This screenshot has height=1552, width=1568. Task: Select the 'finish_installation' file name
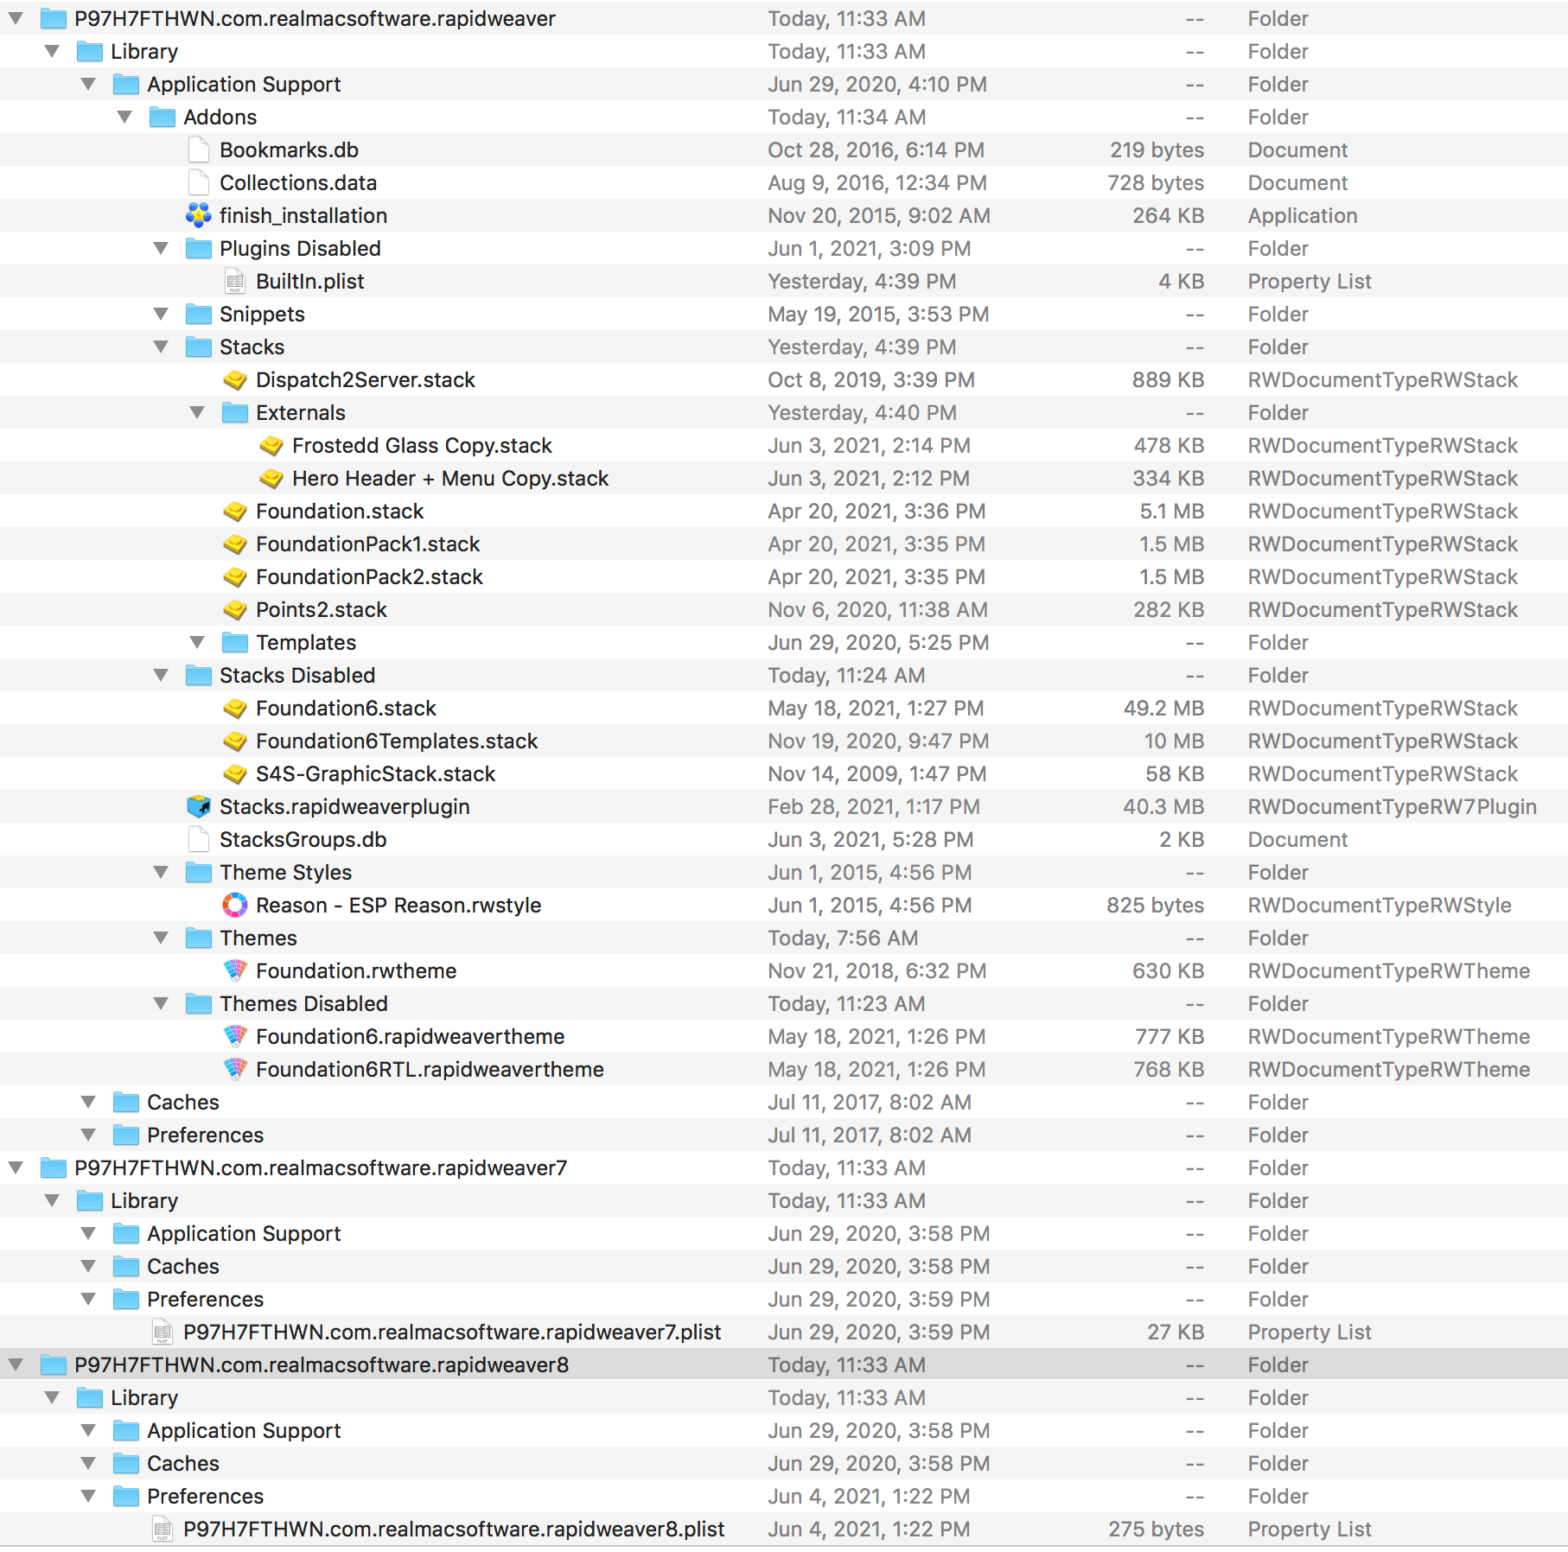tap(303, 215)
